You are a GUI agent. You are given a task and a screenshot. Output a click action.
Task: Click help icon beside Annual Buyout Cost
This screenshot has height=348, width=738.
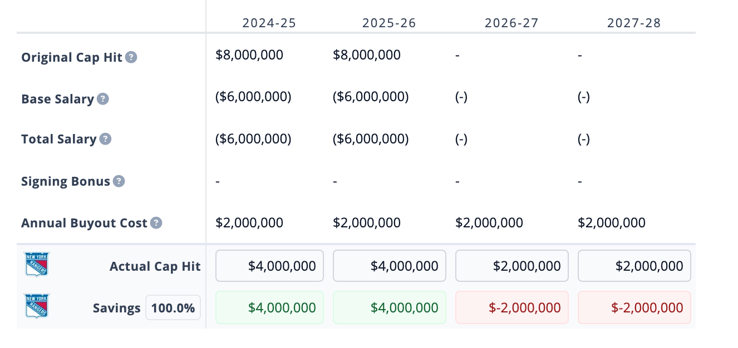156,223
